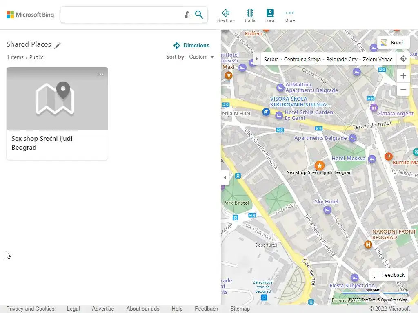The image size is (418, 313).
Task: Click the orange star pin on map
Action: pyautogui.click(x=319, y=165)
